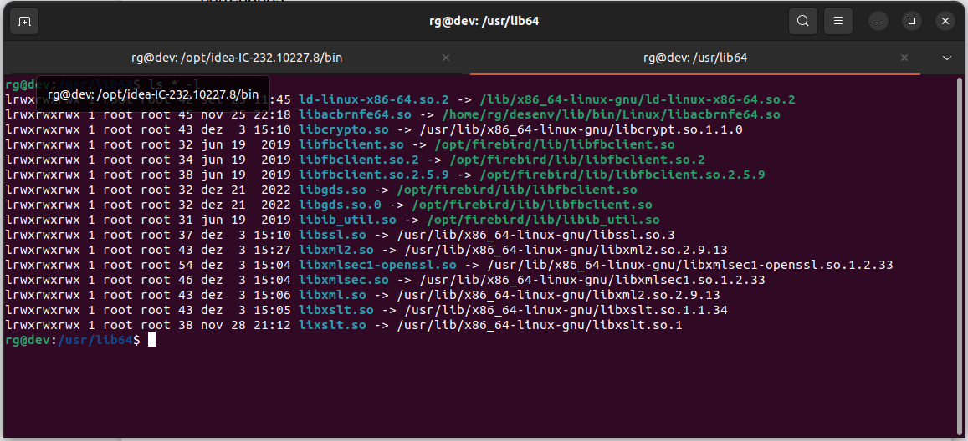The image size is (968, 441).
Task: Click the libacbrnfe64.so link name
Action: pos(355,114)
